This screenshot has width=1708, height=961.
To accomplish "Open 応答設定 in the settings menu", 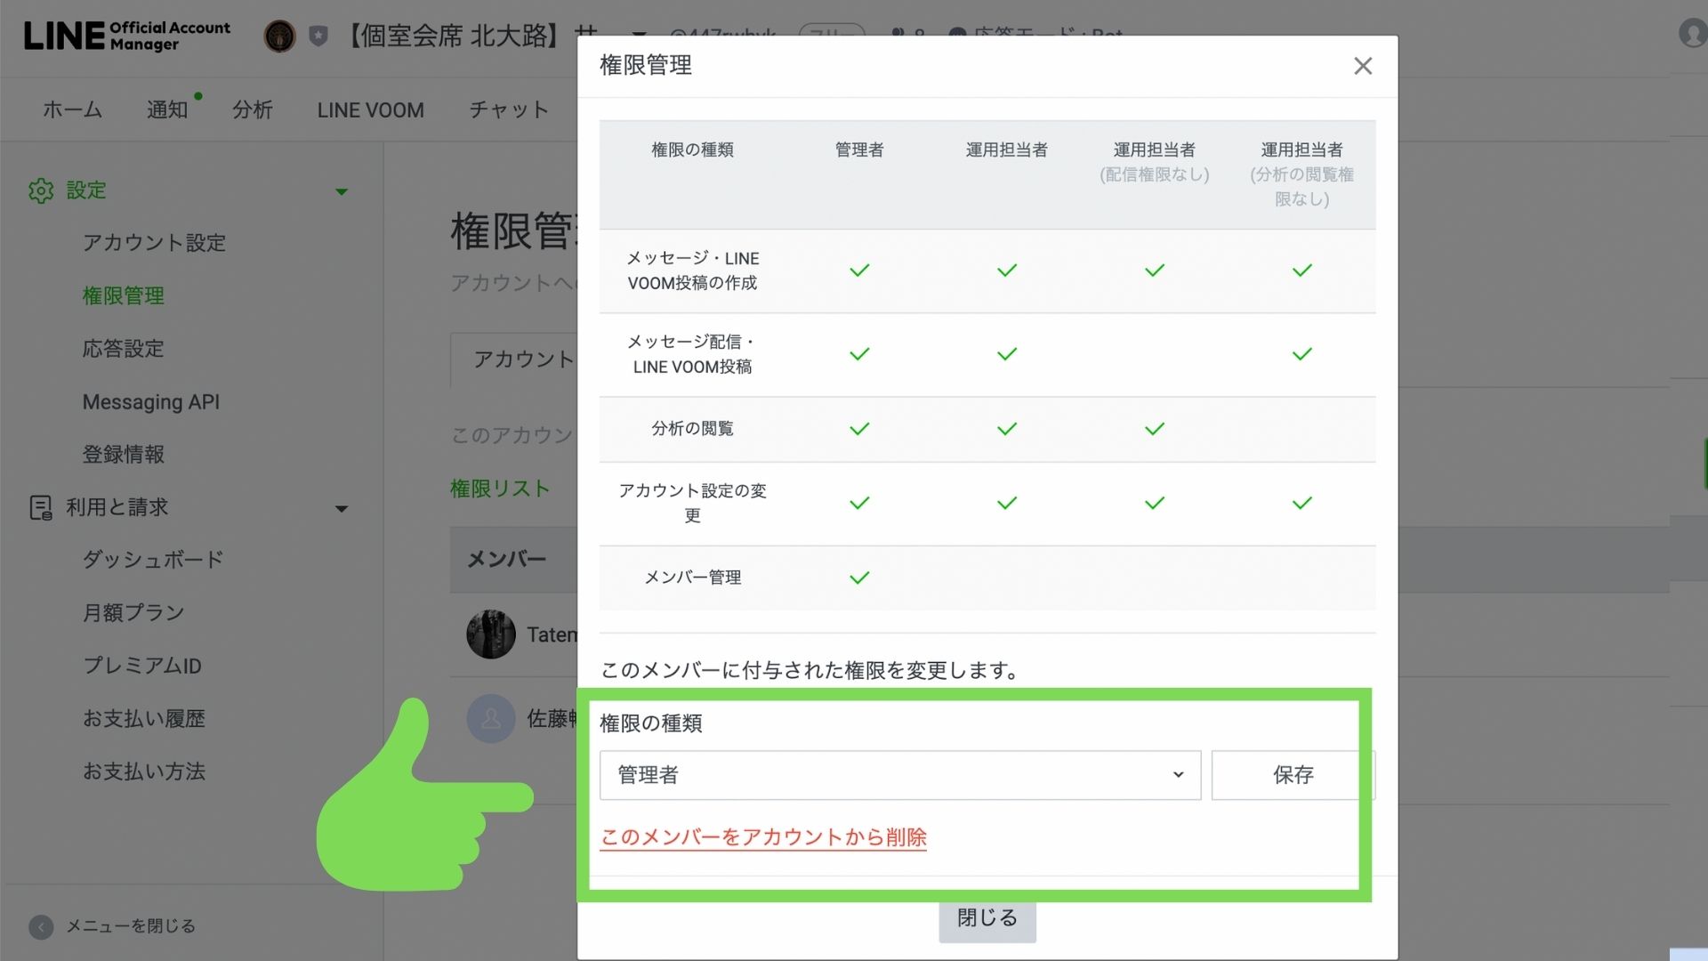I will pyautogui.click(x=123, y=349).
